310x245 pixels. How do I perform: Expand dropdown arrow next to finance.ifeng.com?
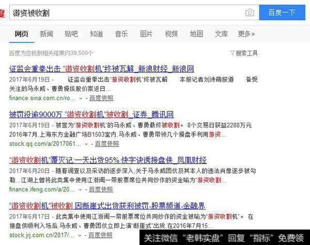80,190
